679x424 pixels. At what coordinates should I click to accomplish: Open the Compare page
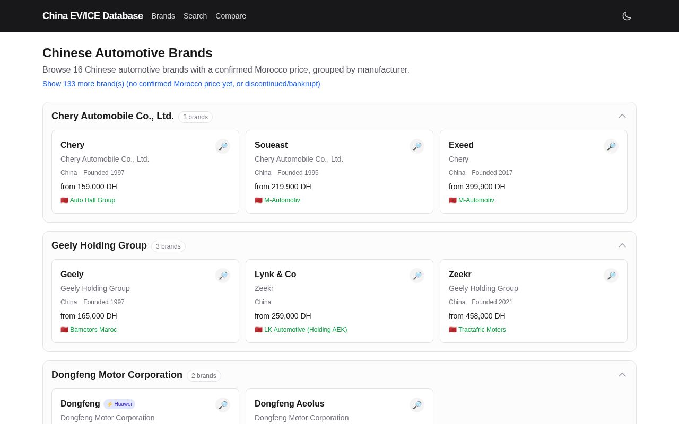(x=231, y=16)
